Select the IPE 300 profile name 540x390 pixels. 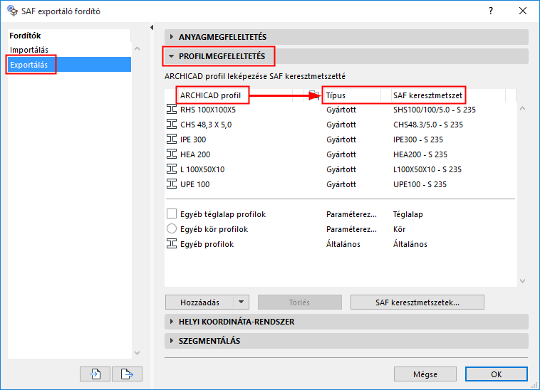tap(193, 139)
